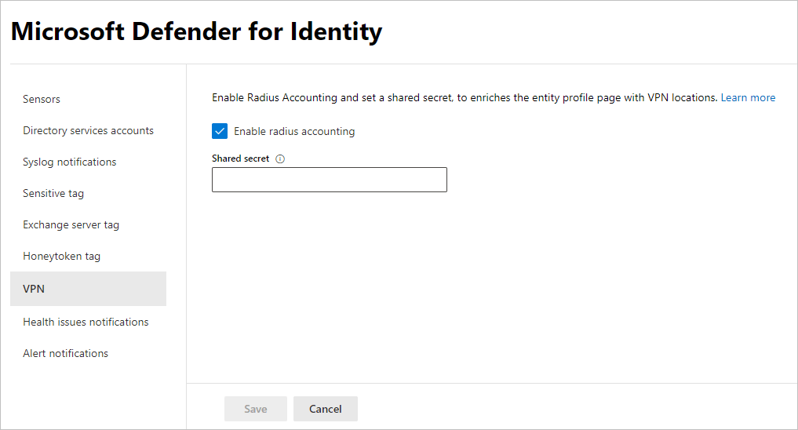Open the Sensitive tag settings
798x430 pixels.
pyautogui.click(x=53, y=193)
